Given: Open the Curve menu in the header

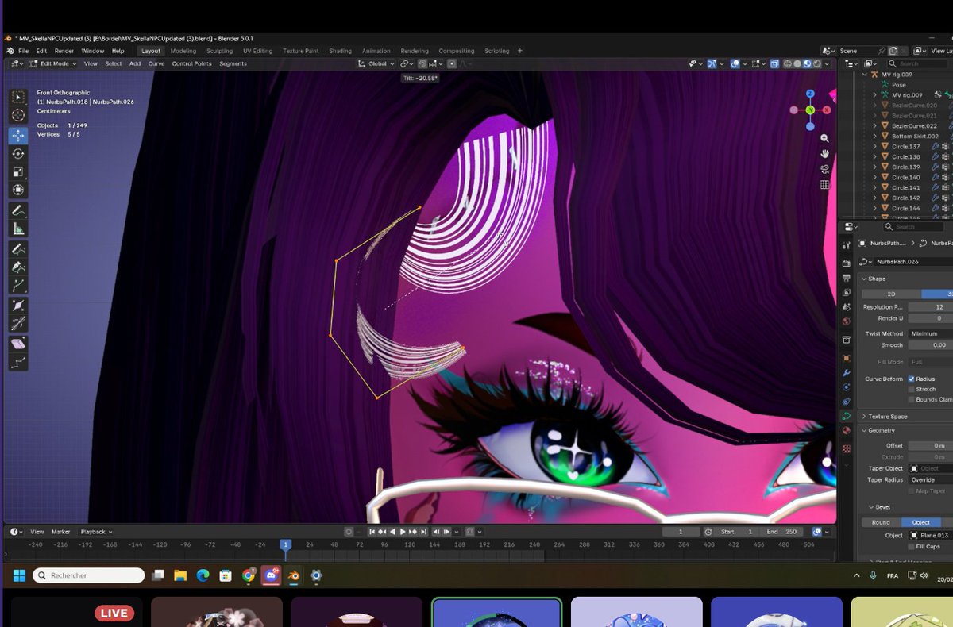Looking at the screenshot, I should coord(156,63).
